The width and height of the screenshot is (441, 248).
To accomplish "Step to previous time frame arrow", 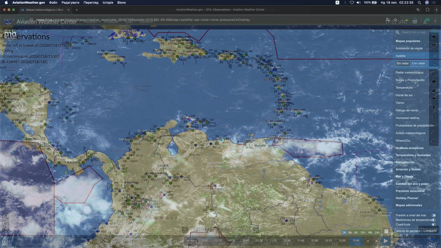I will (368, 241).
